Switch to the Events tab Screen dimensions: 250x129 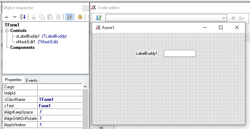click(32, 80)
